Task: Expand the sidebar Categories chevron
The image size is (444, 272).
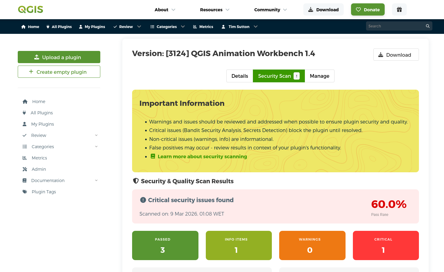Action: 96,147
